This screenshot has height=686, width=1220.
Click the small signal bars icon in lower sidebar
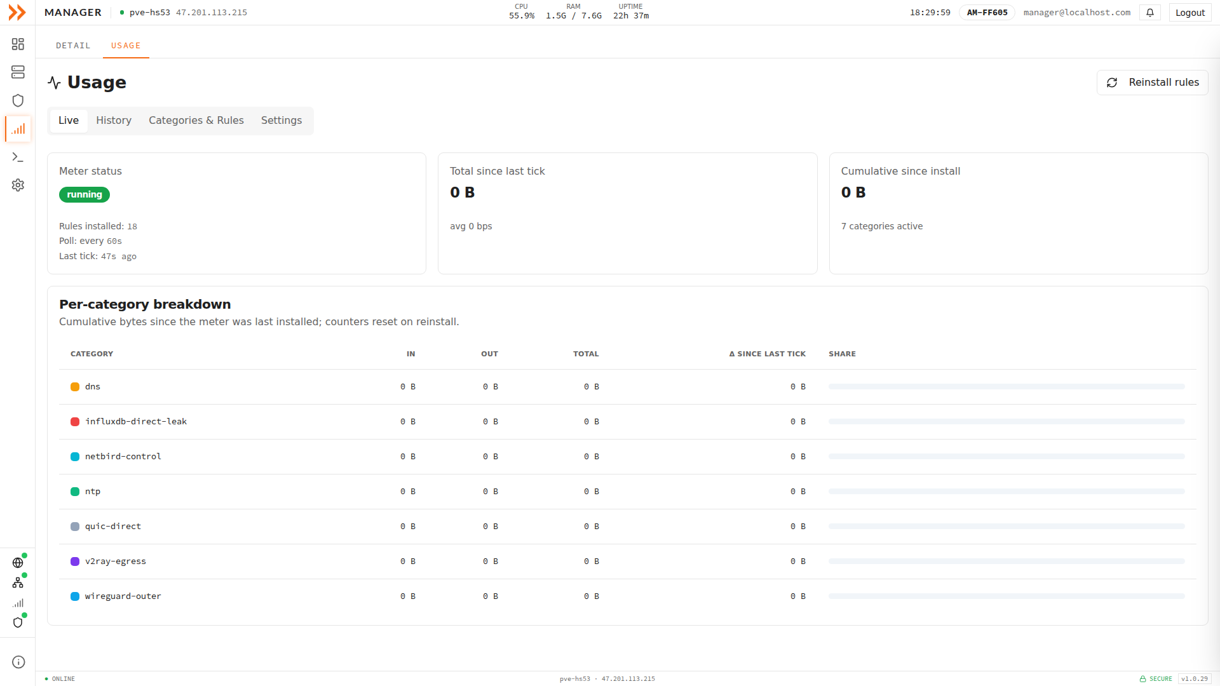pos(18,603)
